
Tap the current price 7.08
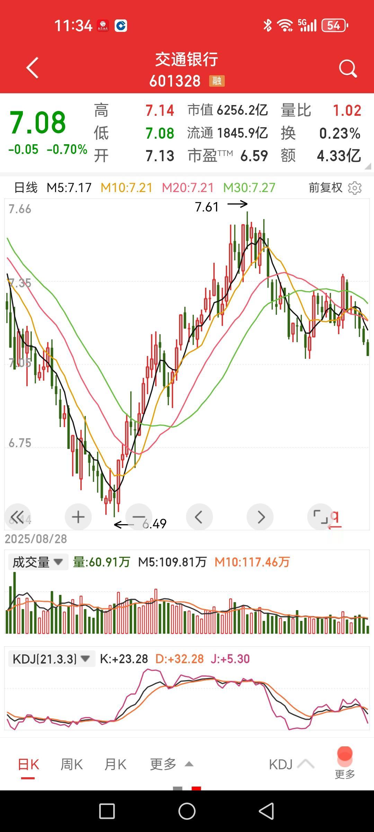click(38, 122)
